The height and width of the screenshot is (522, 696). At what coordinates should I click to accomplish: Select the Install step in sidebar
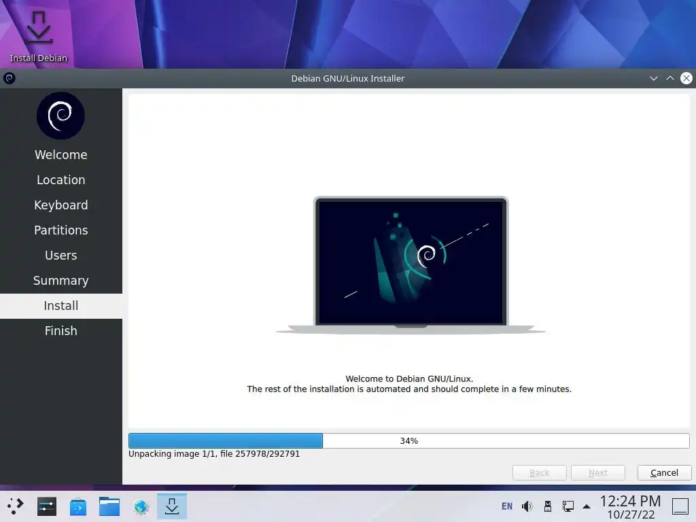[60, 306]
